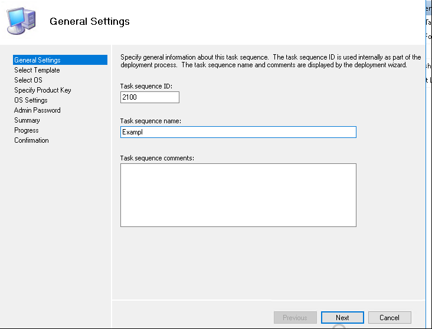Click the Next button
This screenshot has width=432, height=329.
pos(342,318)
